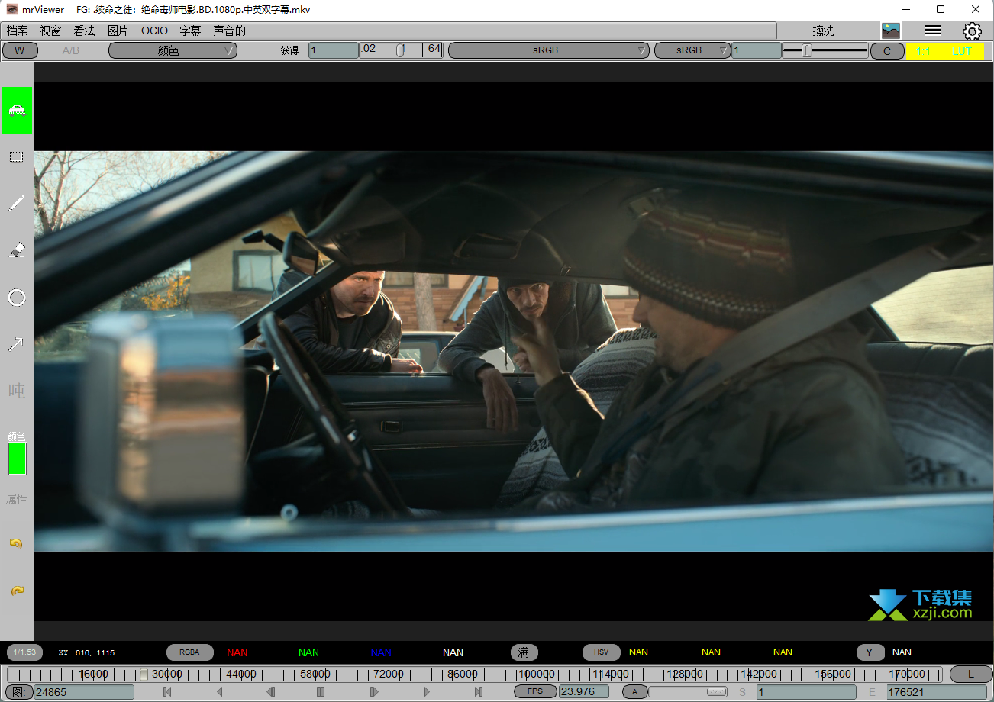Adjust the gain slider between .02 and 64

[401, 50]
